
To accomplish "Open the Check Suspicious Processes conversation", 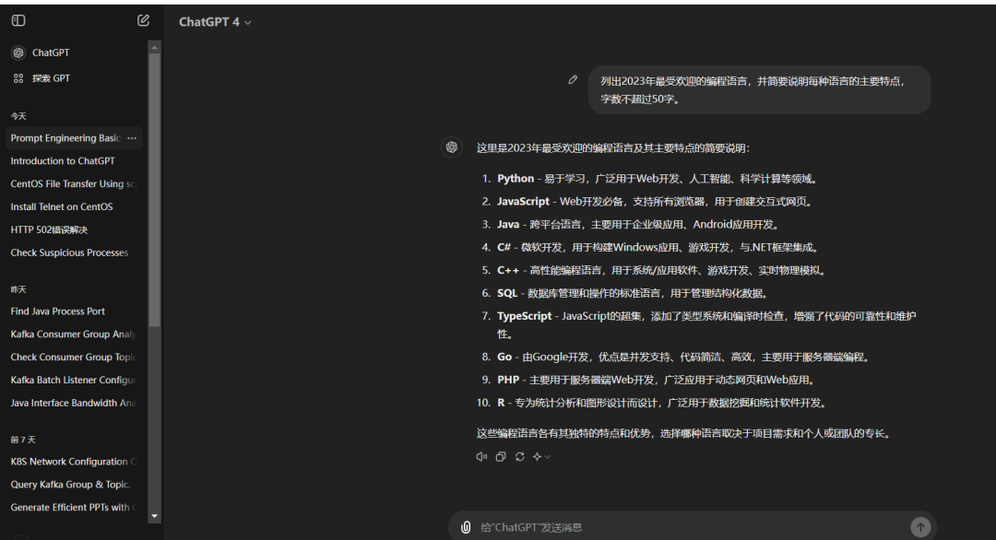I will point(69,252).
